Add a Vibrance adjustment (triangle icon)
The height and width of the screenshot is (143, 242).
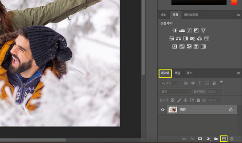(x=203, y=30)
